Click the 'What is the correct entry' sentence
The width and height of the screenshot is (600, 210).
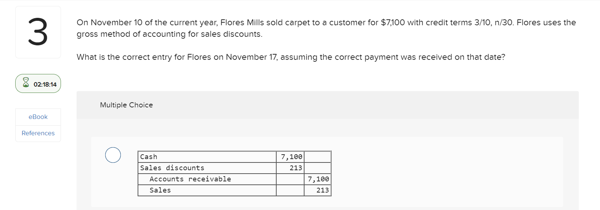(x=291, y=57)
